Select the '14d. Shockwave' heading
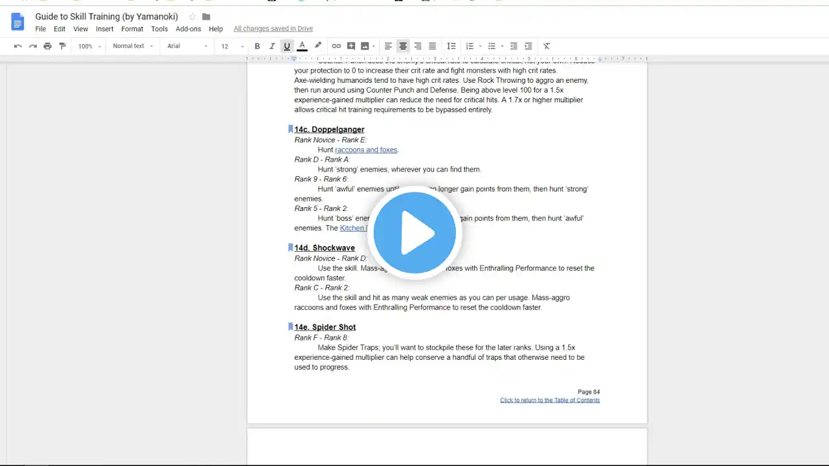This screenshot has width=829, height=466. [324, 248]
